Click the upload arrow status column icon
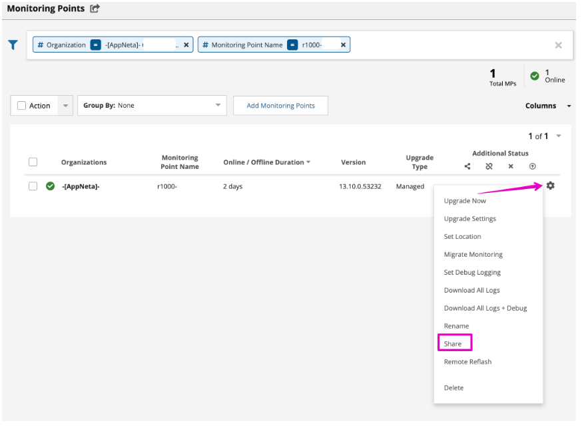This screenshot has width=584, height=429. (x=532, y=166)
